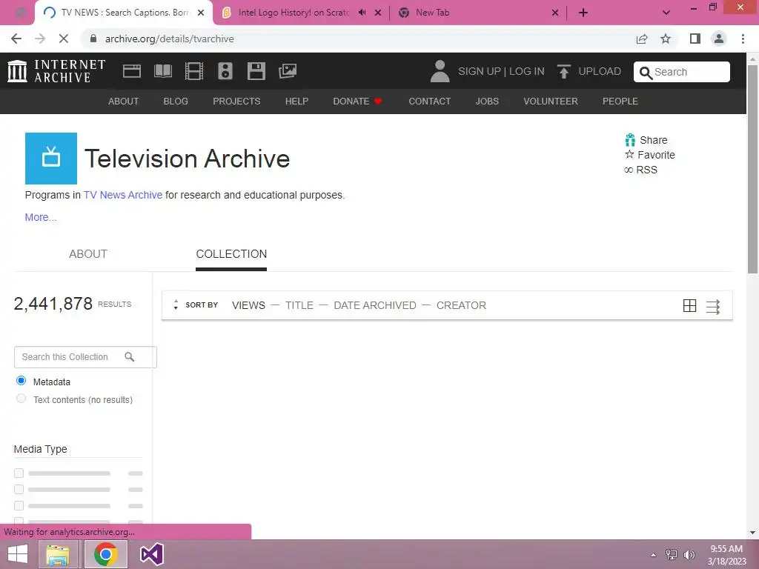Open the Blog menu item
759x569 pixels.
click(176, 101)
